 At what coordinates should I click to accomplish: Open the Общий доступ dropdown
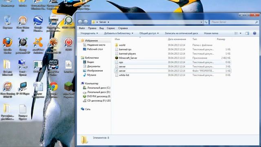[149, 33]
